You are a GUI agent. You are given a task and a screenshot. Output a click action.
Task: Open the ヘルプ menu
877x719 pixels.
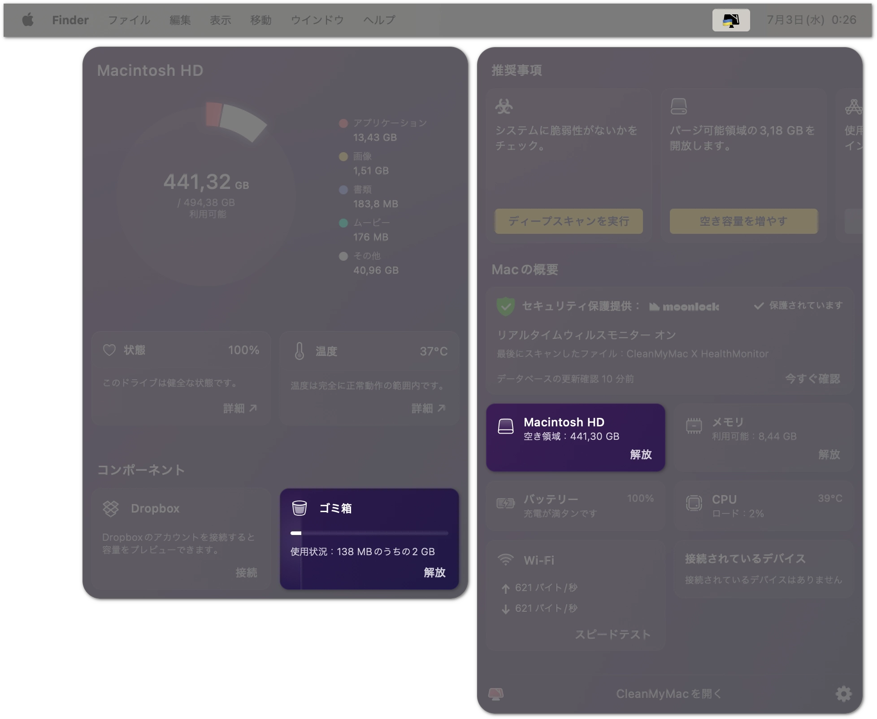379,20
